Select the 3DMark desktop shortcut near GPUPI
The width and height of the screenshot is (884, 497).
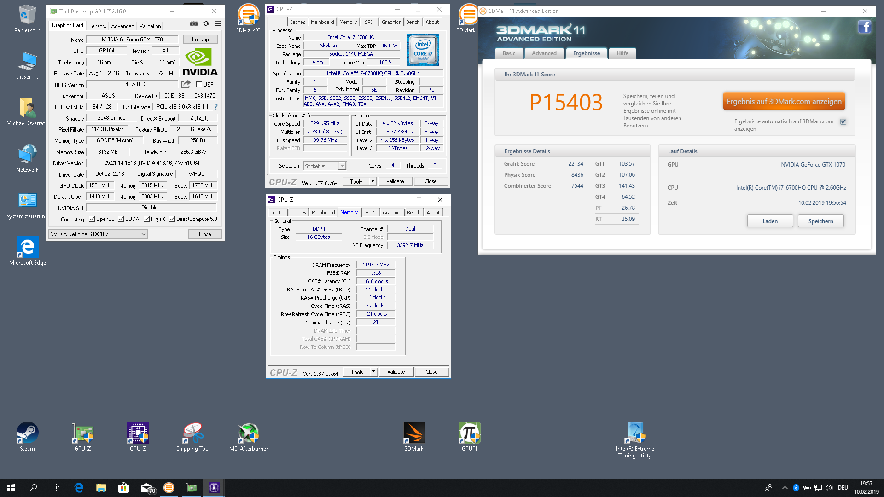point(414,437)
